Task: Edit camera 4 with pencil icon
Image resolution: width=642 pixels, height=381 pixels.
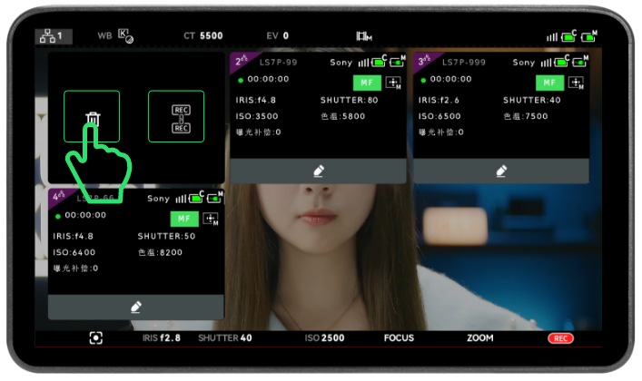Action: (x=135, y=308)
